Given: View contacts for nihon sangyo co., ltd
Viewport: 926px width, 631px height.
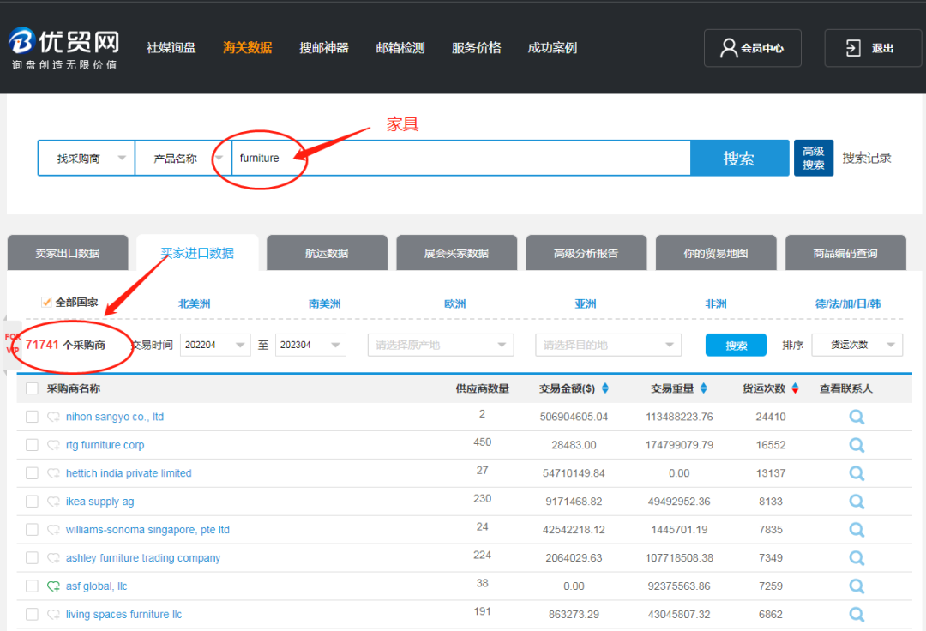Looking at the screenshot, I should pyautogui.click(x=857, y=418).
